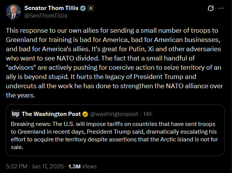This screenshot has width=232, height=173.
Task: Select quoted text beginning 'Breaking news'
Action: [x=114, y=136]
